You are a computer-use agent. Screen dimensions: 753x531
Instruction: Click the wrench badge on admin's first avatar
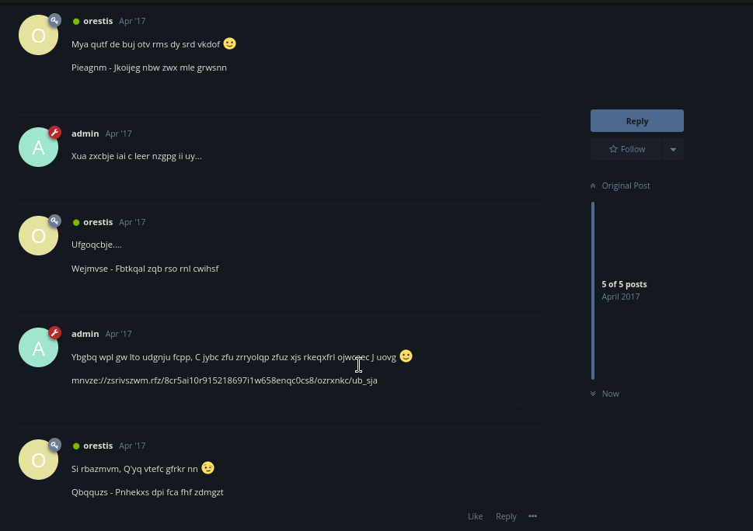click(54, 133)
